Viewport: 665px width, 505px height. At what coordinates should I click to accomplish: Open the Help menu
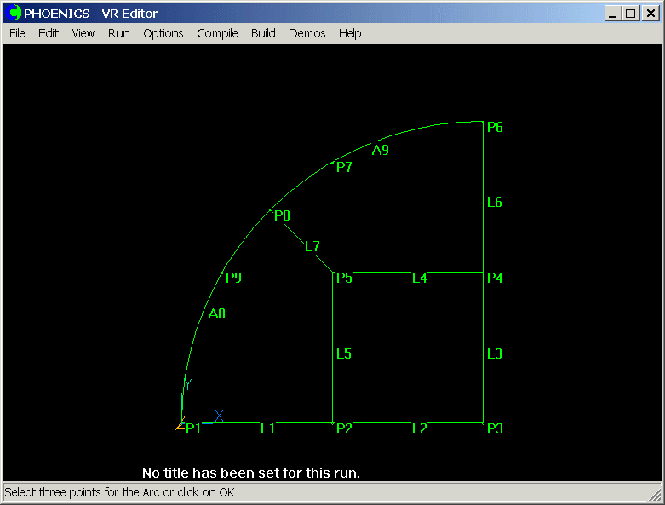pyautogui.click(x=350, y=33)
